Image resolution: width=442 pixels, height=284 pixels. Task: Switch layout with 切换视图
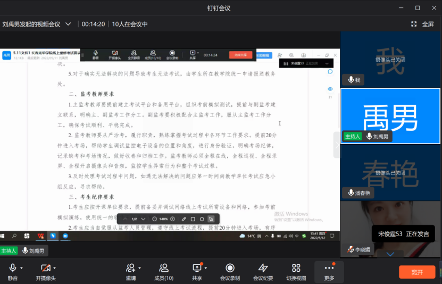(x=296, y=272)
